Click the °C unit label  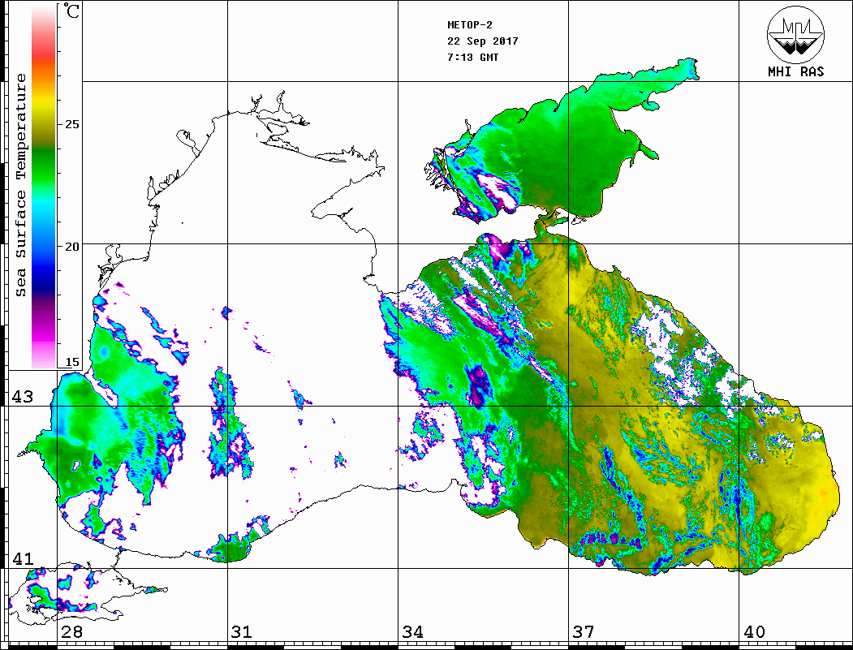pos(72,12)
